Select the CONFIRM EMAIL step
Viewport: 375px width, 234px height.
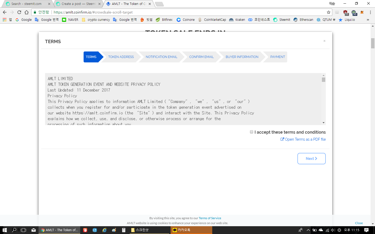[x=202, y=57]
